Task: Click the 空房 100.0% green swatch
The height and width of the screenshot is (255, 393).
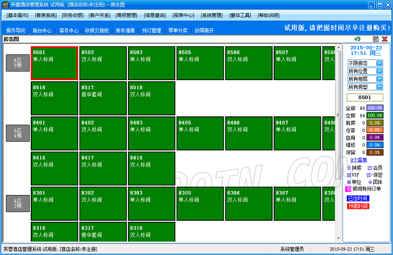Action: click(x=375, y=115)
